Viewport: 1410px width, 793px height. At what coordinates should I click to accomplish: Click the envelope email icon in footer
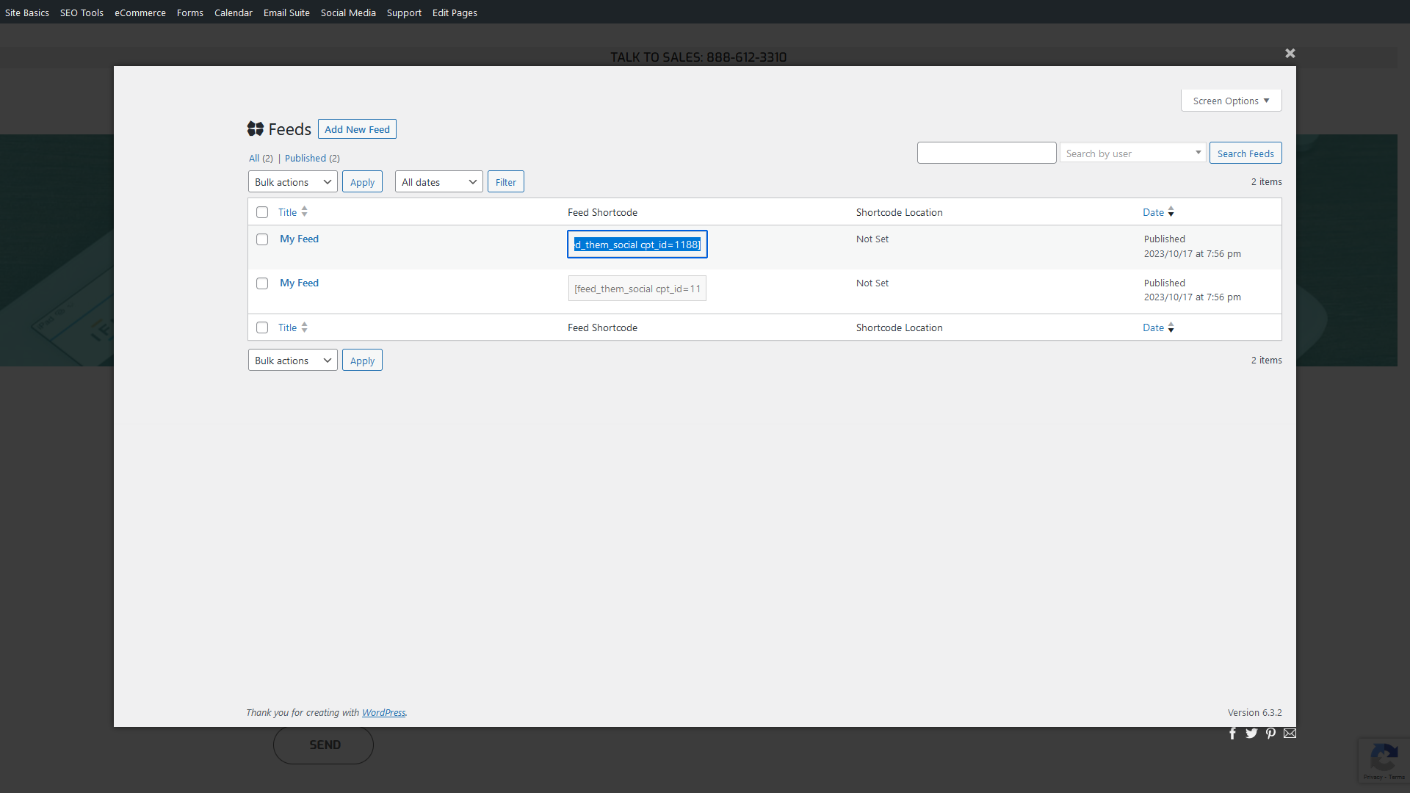click(1290, 733)
